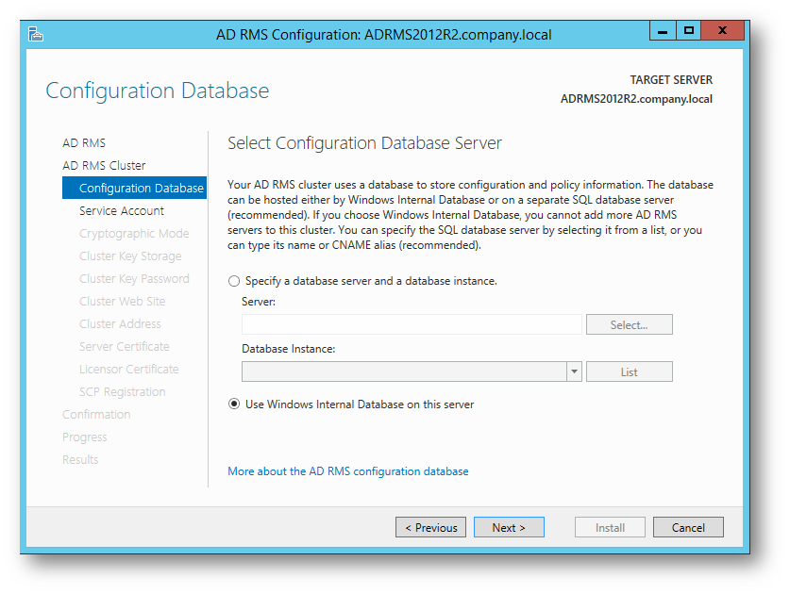Open 'More about the AD RMS configuration database' link
The height and width of the screenshot is (594, 790).
click(348, 471)
